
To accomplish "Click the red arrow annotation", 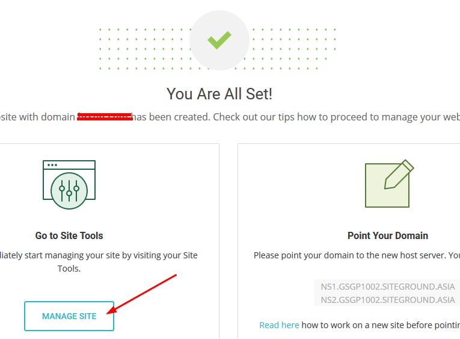I will pyautogui.click(x=144, y=293).
